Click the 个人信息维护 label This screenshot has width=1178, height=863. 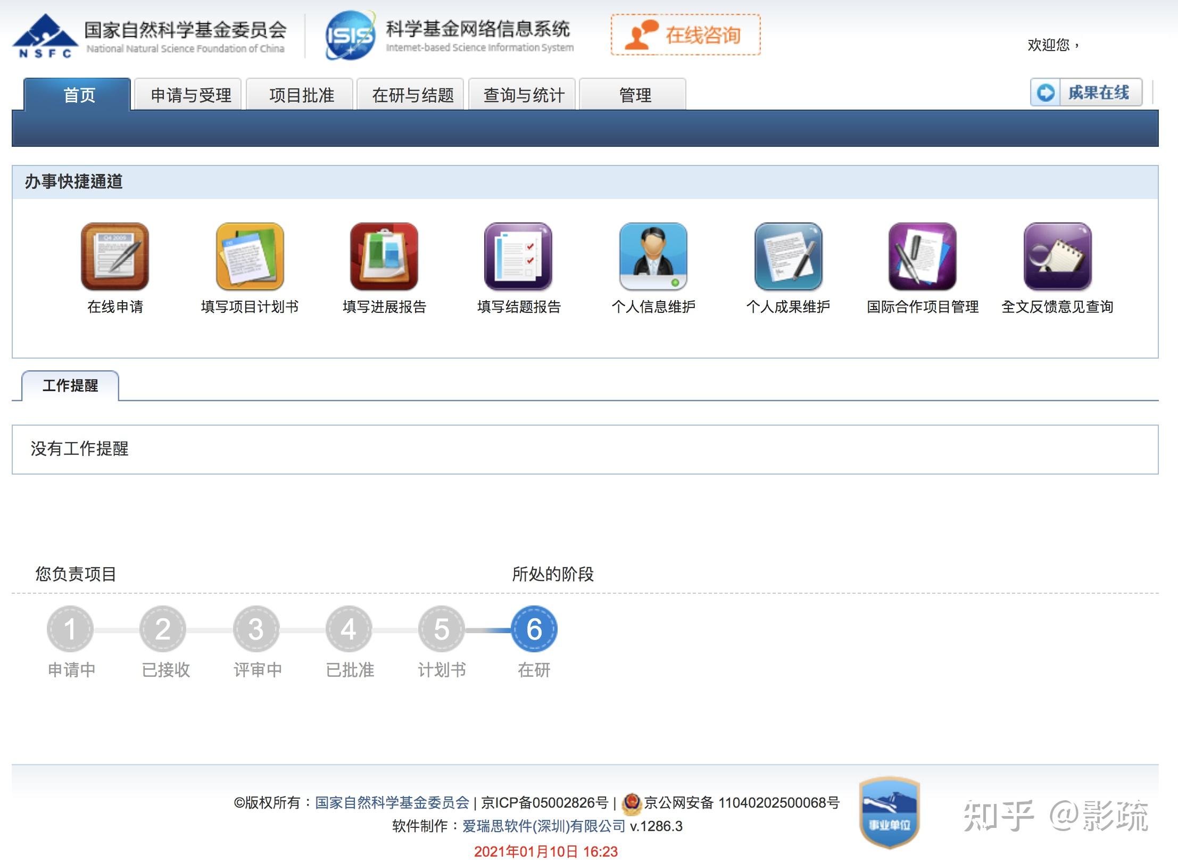(653, 306)
